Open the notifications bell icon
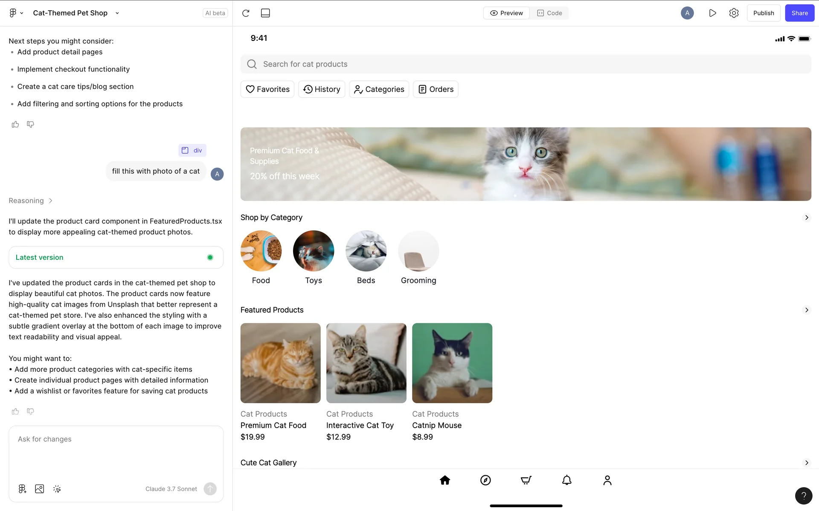This screenshot has height=511, width=819. click(566, 480)
